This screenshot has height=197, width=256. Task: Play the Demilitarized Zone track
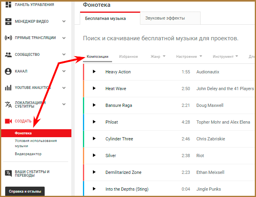point(94,172)
